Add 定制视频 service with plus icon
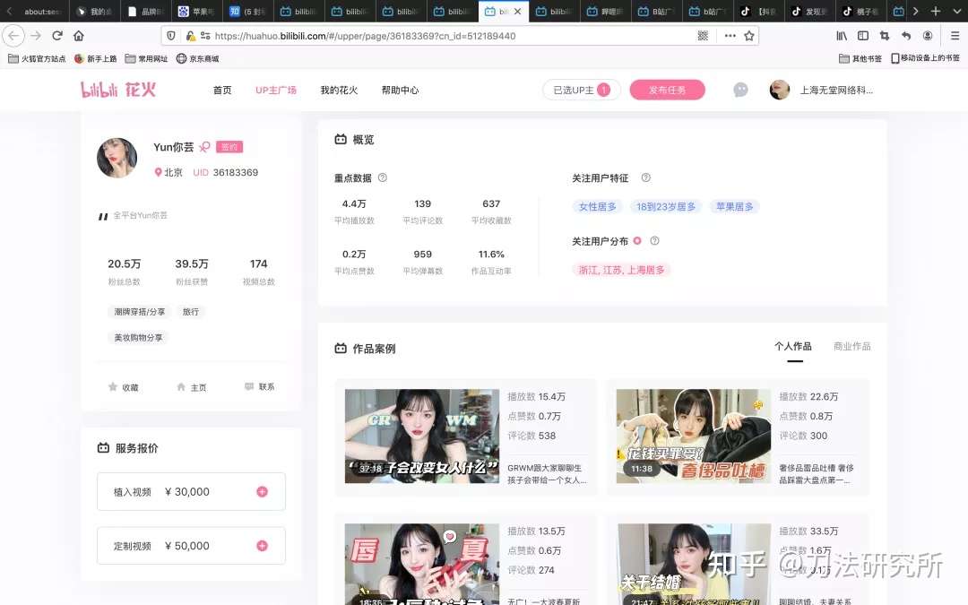Viewport: 968px width, 605px height. tap(262, 546)
